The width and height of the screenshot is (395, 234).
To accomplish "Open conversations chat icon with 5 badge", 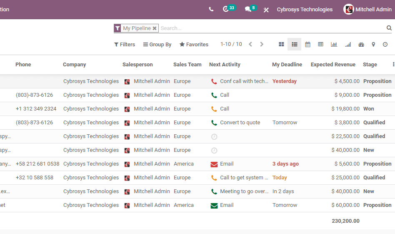I will click(x=250, y=9).
